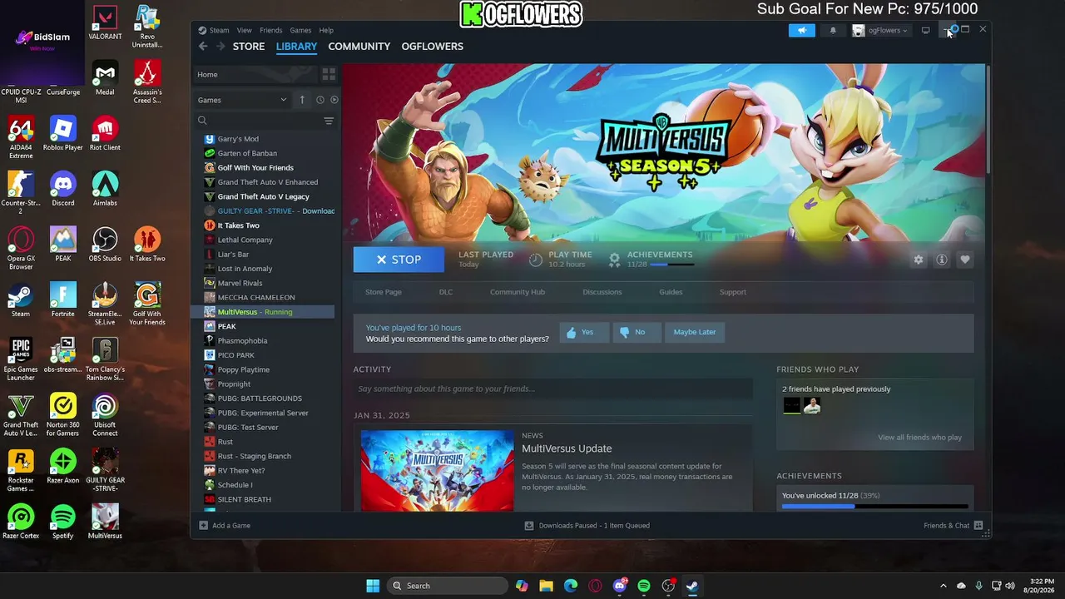Open Friends & Chat panel
1065x599 pixels.
point(954,526)
